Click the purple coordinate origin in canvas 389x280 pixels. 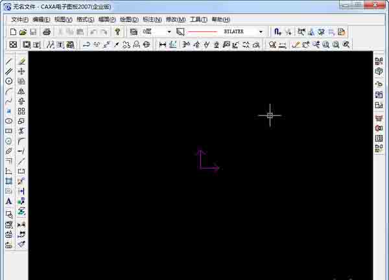200,168
